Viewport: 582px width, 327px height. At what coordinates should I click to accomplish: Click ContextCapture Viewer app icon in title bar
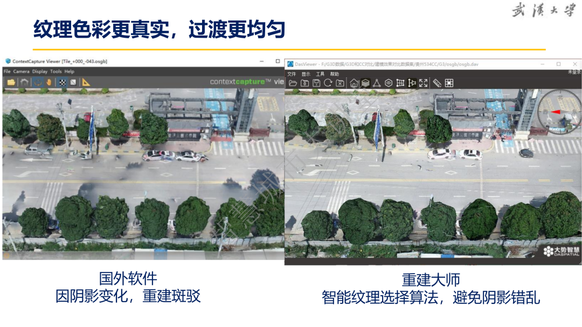[x=8, y=61]
